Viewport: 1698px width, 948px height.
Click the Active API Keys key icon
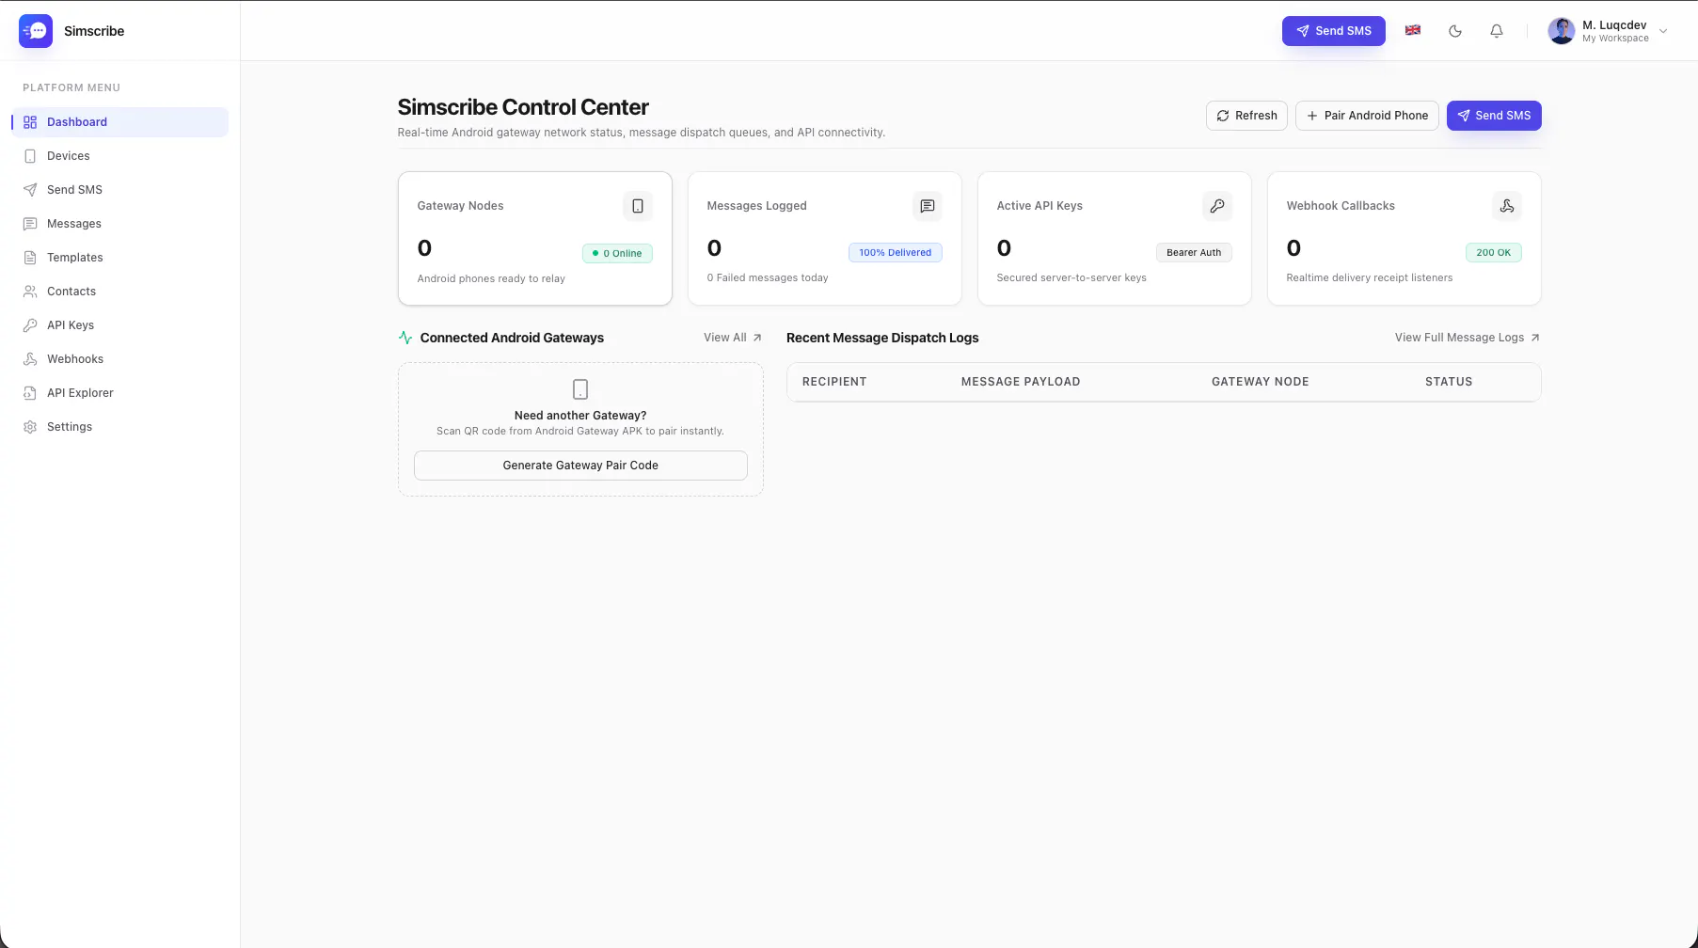tap(1217, 206)
